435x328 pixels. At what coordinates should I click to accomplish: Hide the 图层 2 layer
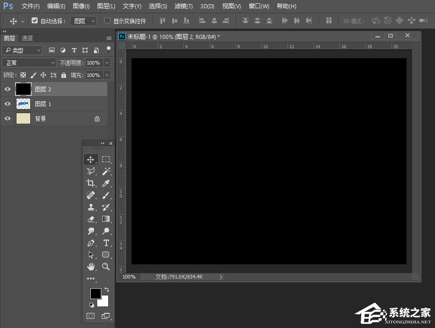tap(7, 89)
